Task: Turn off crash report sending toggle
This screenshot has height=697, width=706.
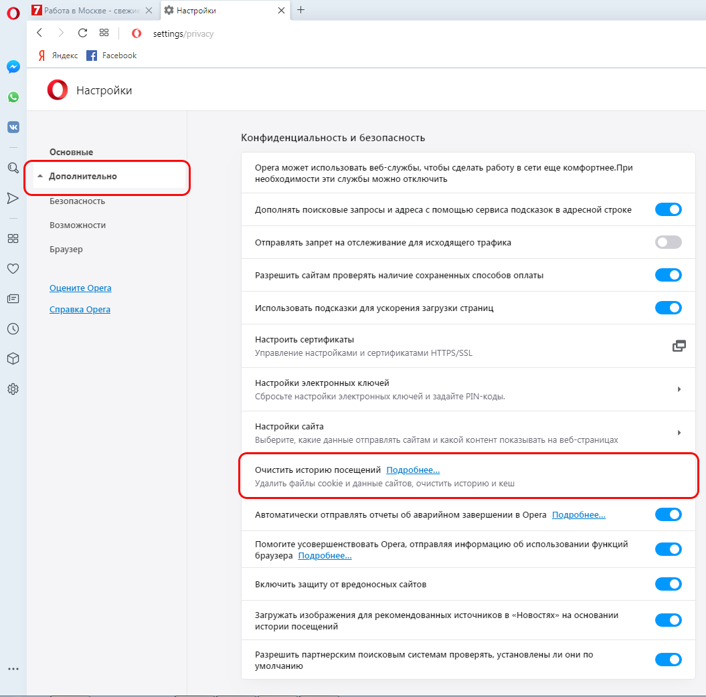Action: pos(668,514)
